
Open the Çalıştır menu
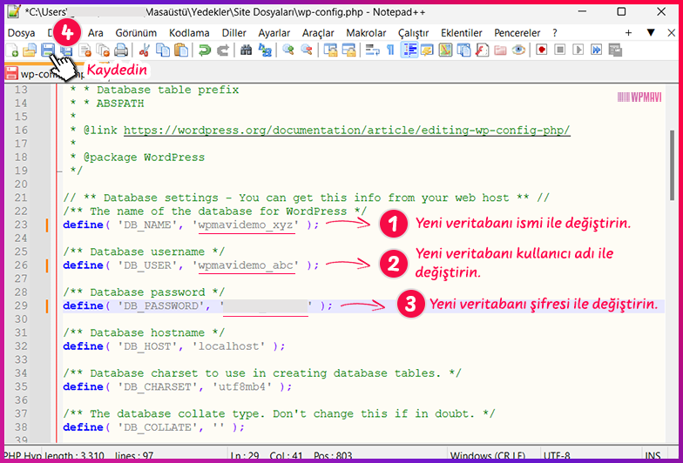point(413,33)
